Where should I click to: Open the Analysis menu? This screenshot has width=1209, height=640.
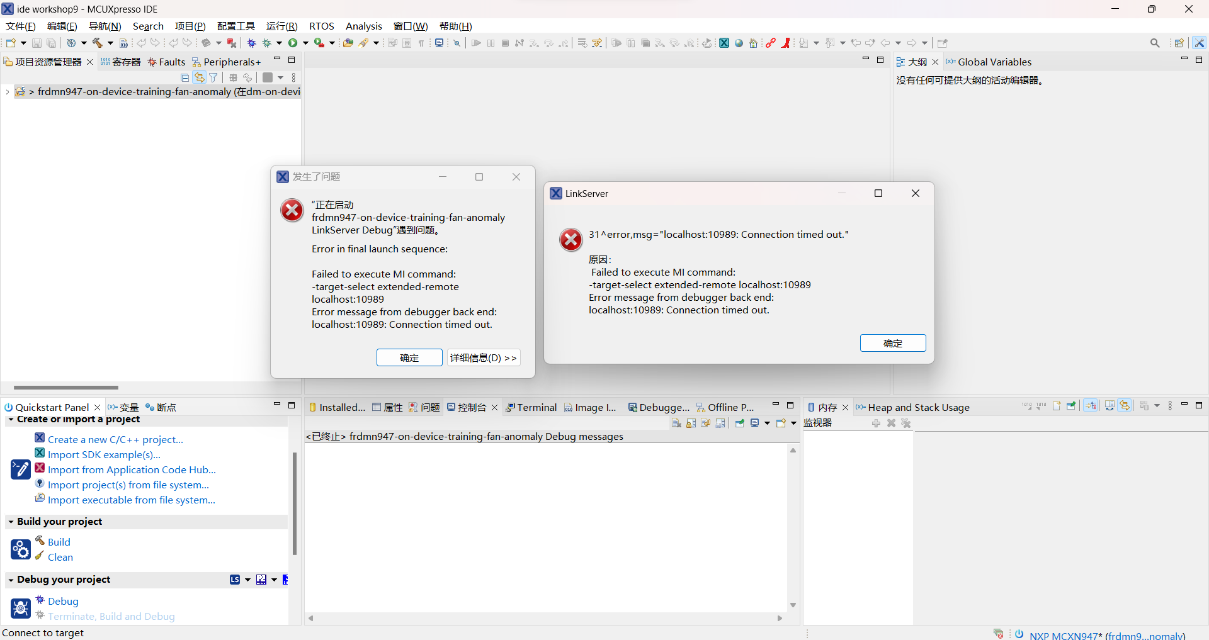(x=364, y=26)
